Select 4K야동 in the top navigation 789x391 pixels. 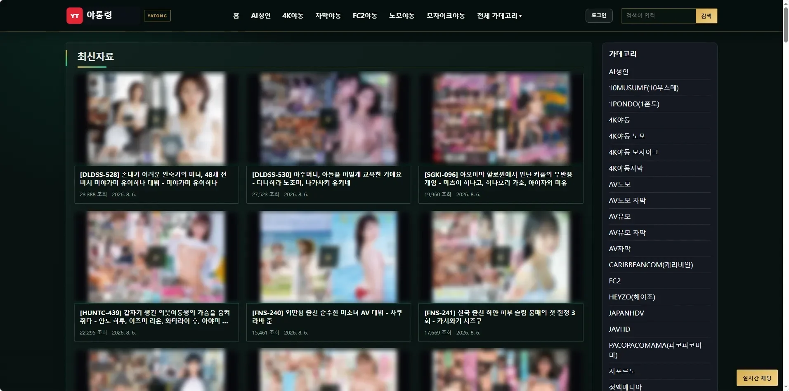pyautogui.click(x=293, y=16)
